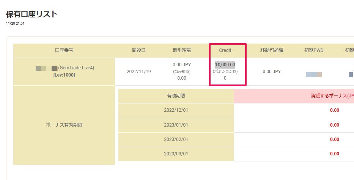Click the 2022/11/19 opening date cell
This screenshot has width=354, height=180.
click(138, 71)
